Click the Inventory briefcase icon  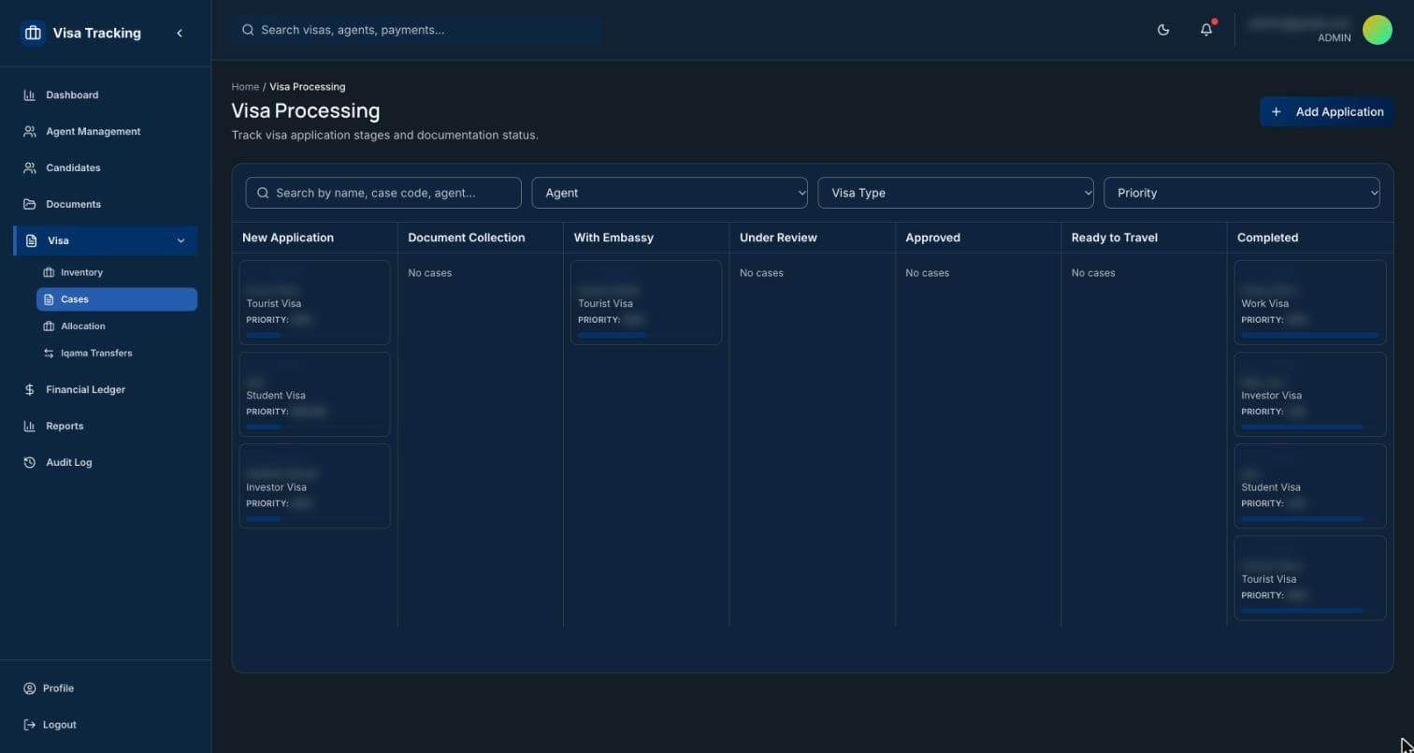(x=49, y=273)
